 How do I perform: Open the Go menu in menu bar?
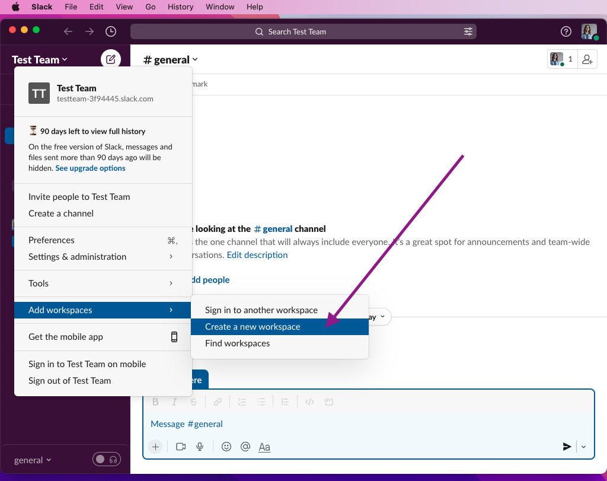pos(150,7)
